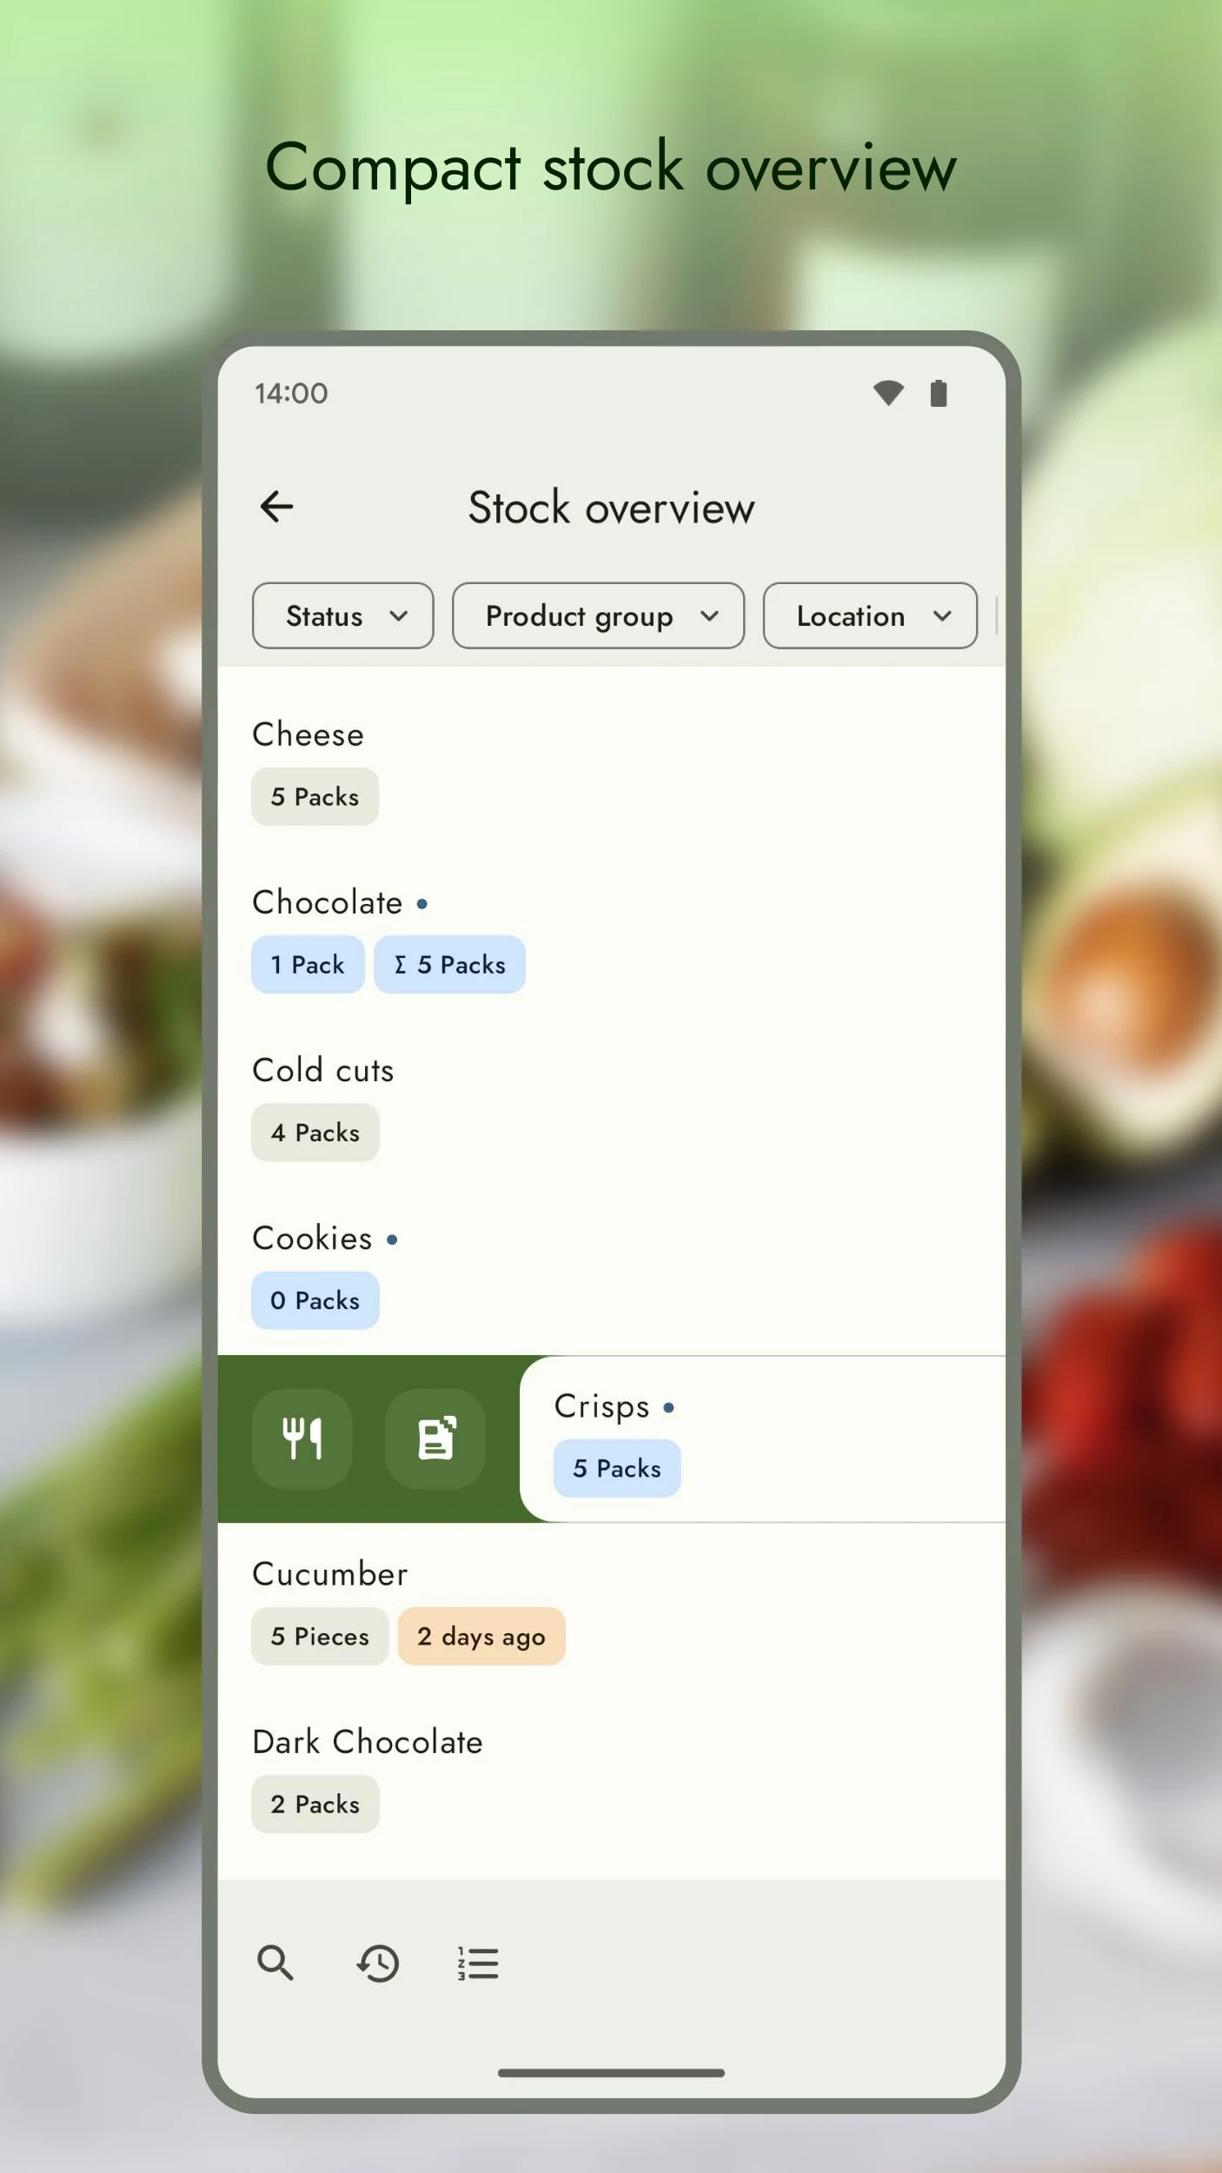Expand the Status filter dropdown
Screen dimensions: 1222x2173
[343, 615]
